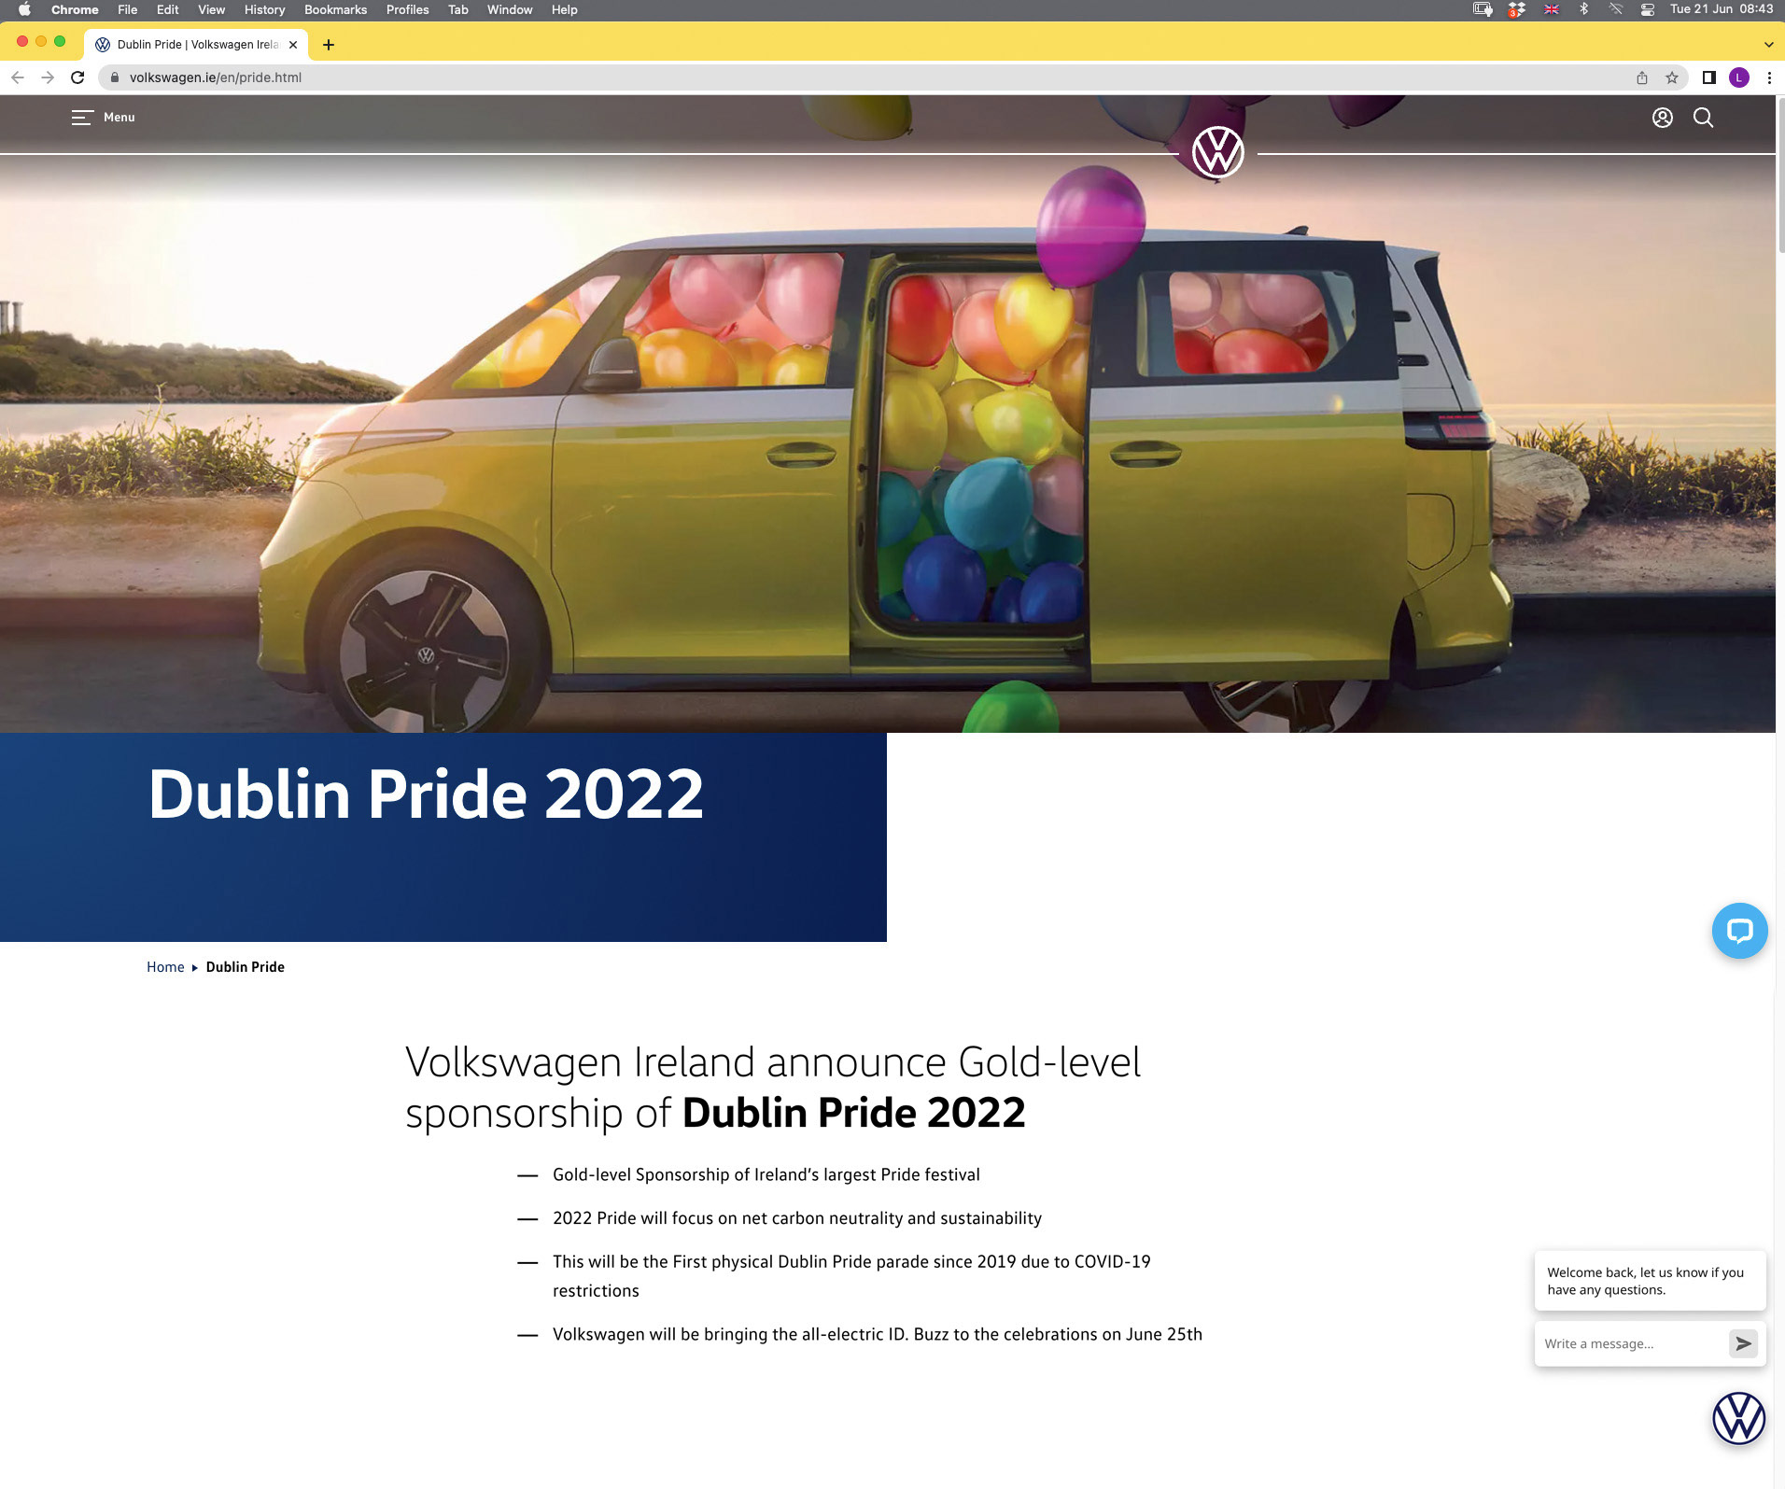Open Control Centre in menu bar
Screen dimensions: 1785x1489
(1648, 9)
